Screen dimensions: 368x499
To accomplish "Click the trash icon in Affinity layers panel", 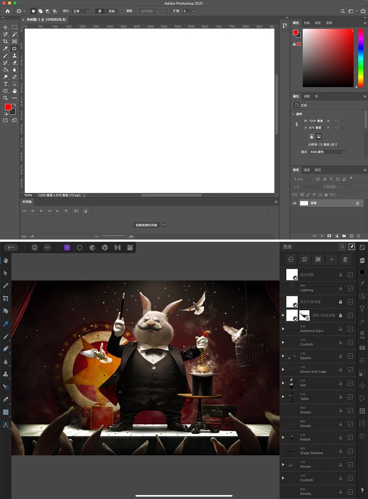I will [345, 259].
